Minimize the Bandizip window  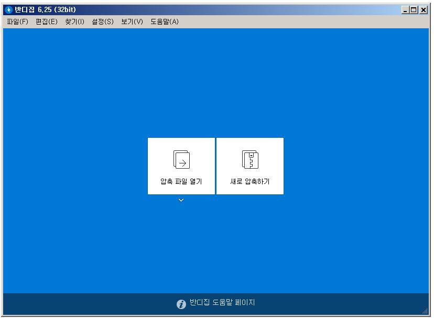point(405,10)
